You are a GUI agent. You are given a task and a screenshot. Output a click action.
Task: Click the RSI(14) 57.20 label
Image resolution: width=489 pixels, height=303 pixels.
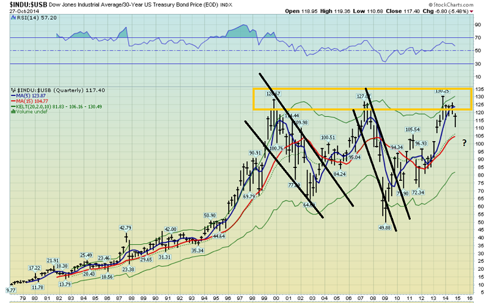37,18
